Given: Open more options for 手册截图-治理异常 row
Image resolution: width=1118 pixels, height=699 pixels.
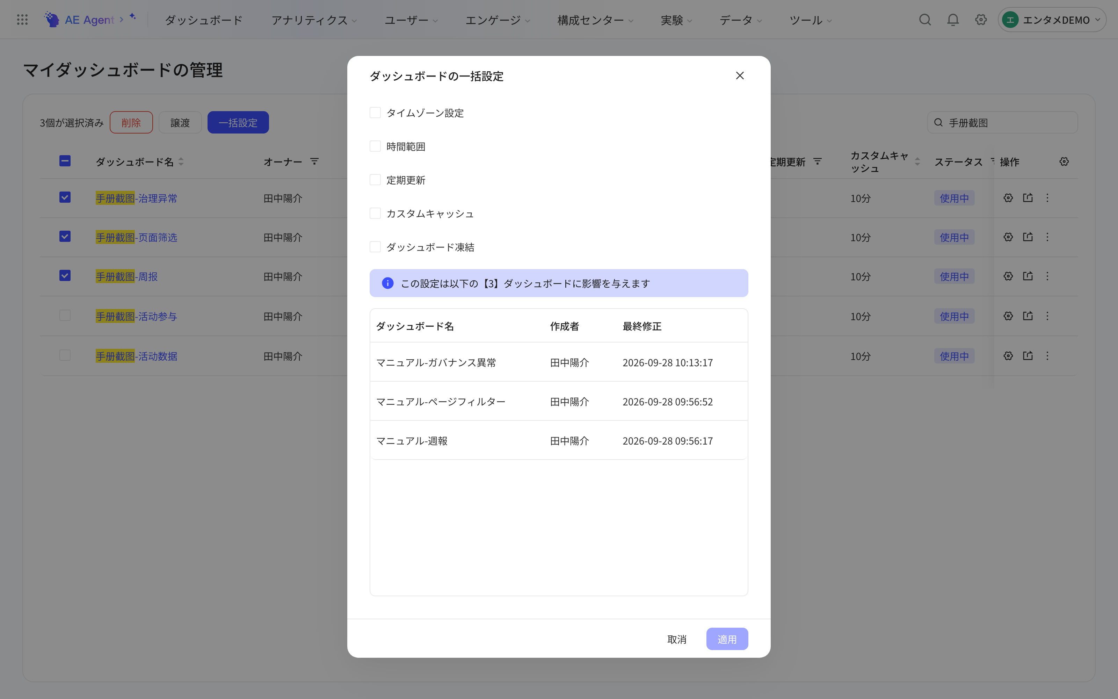Looking at the screenshot, I should [1047, 198].
